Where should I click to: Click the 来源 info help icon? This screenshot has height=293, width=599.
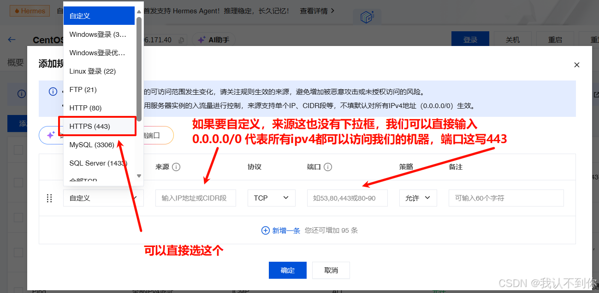pos(176,167)
